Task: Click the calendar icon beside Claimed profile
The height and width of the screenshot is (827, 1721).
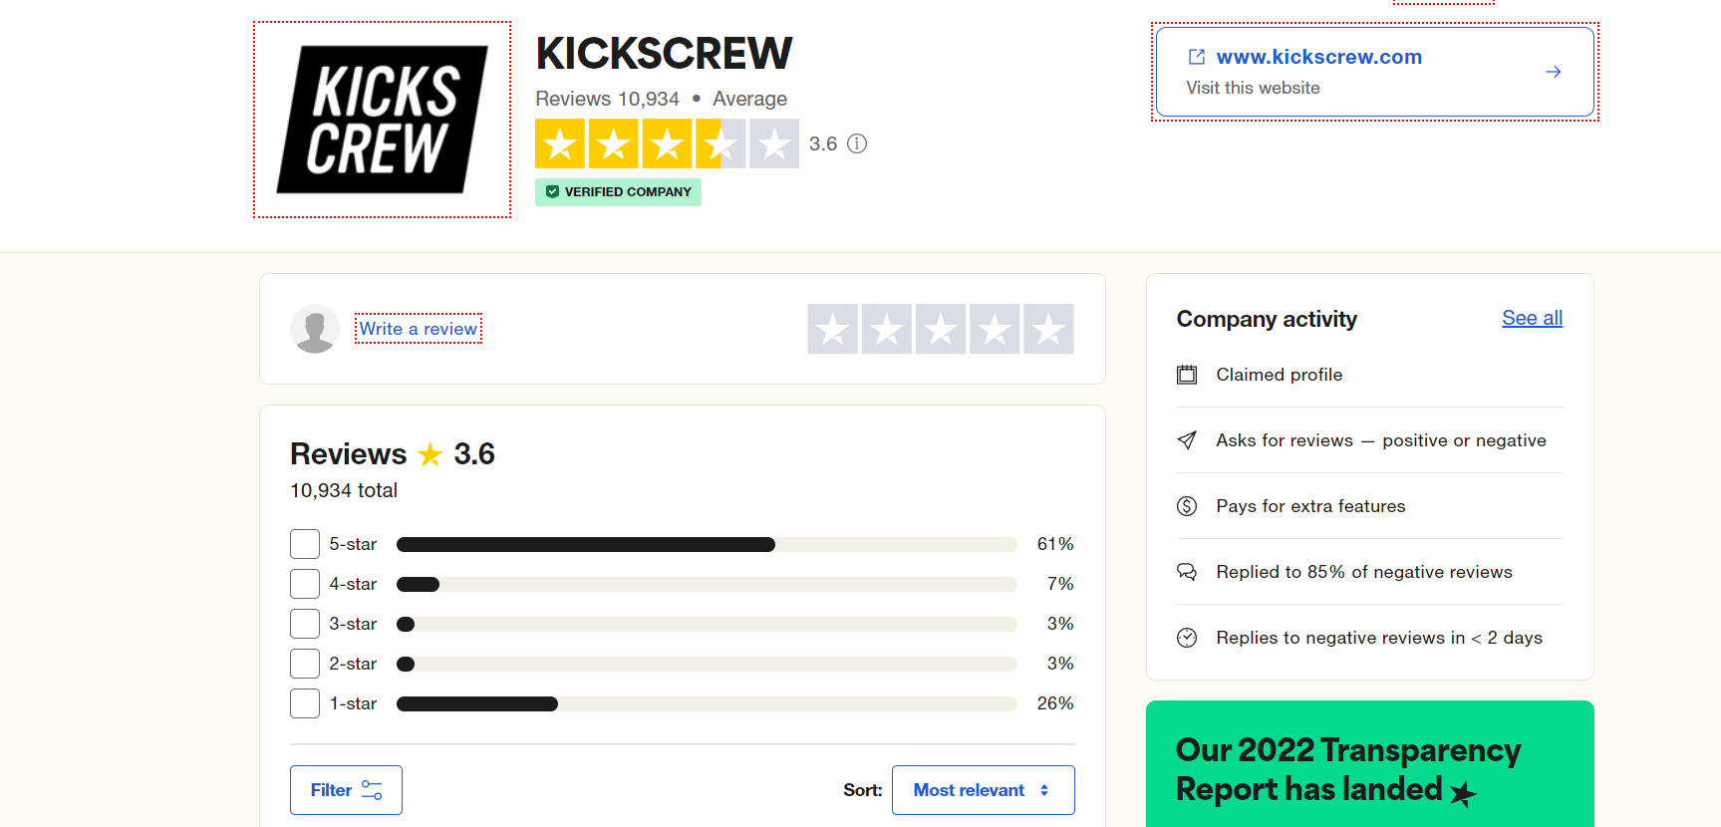Action: tap(1187, 374)
